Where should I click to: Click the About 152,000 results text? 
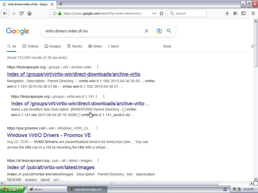(37, 58)
